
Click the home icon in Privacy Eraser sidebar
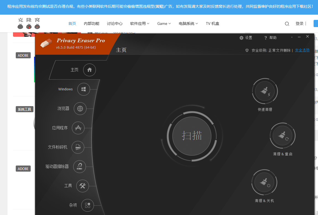point(90,70)
